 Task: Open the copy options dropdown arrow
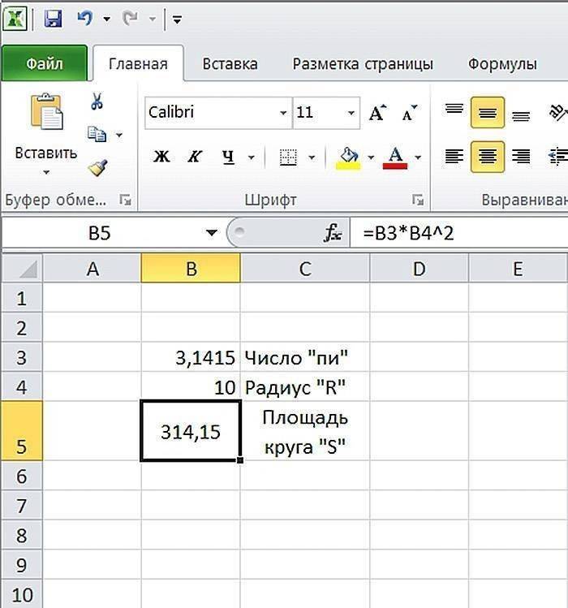(x=119, y=135)
